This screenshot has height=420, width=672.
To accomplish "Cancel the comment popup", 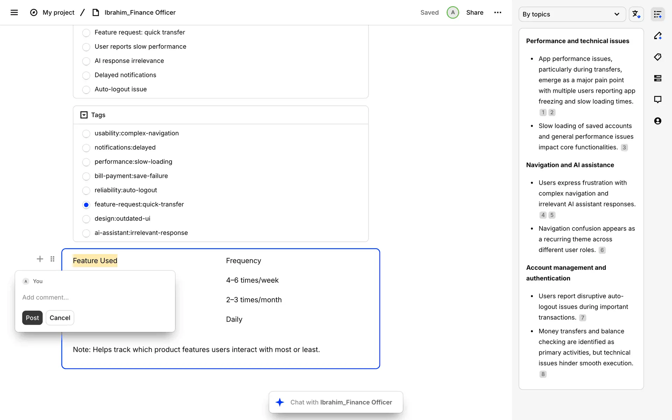I will point(60,318).
